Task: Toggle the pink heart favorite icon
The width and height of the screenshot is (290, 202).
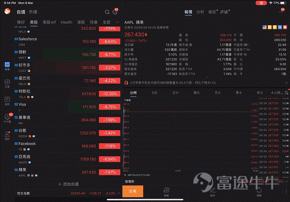Action: coord(285,27)
